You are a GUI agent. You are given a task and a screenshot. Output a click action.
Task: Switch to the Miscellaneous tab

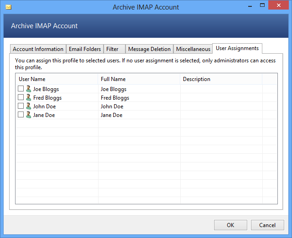pos(193,49)
